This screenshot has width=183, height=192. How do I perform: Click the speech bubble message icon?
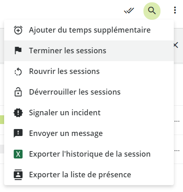(x=18, y=133)
